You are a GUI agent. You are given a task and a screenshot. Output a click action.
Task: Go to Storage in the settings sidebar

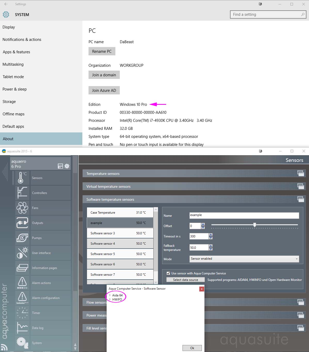(x=9, y=102)
